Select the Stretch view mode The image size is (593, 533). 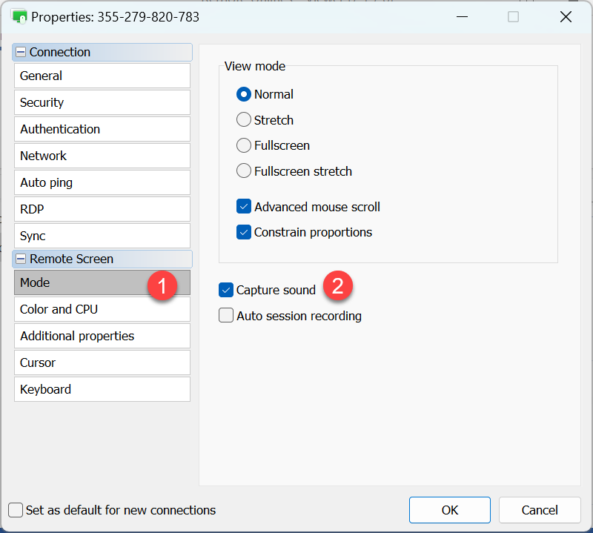click(x=244, y=120)
